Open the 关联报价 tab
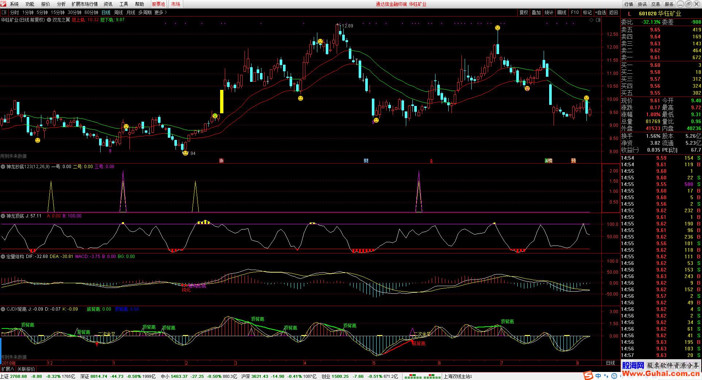Image resolution: width=702 pixels, height=380 pixels. (x=26, y=369)
